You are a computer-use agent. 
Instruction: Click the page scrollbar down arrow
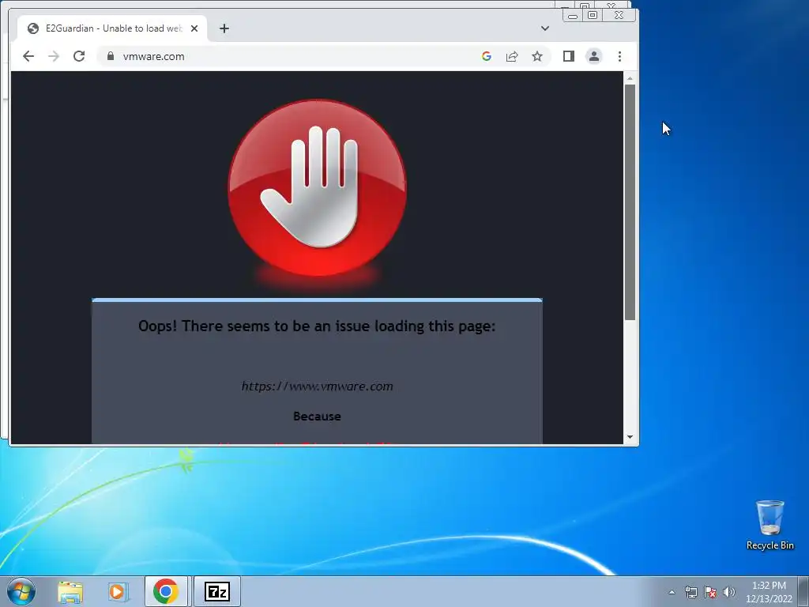[x=630, y=437]
